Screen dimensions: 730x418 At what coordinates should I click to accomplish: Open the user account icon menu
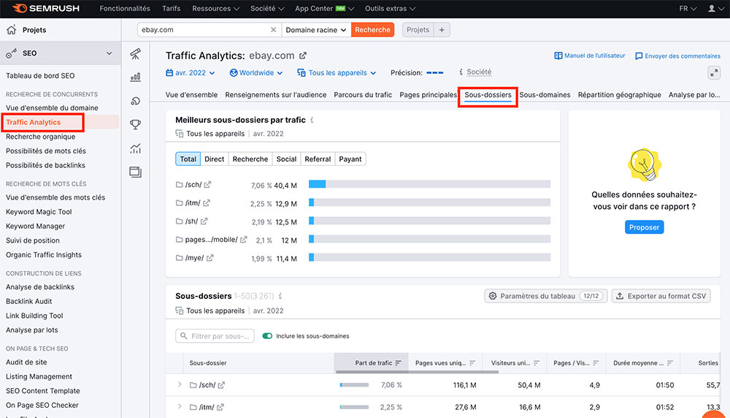714,8
